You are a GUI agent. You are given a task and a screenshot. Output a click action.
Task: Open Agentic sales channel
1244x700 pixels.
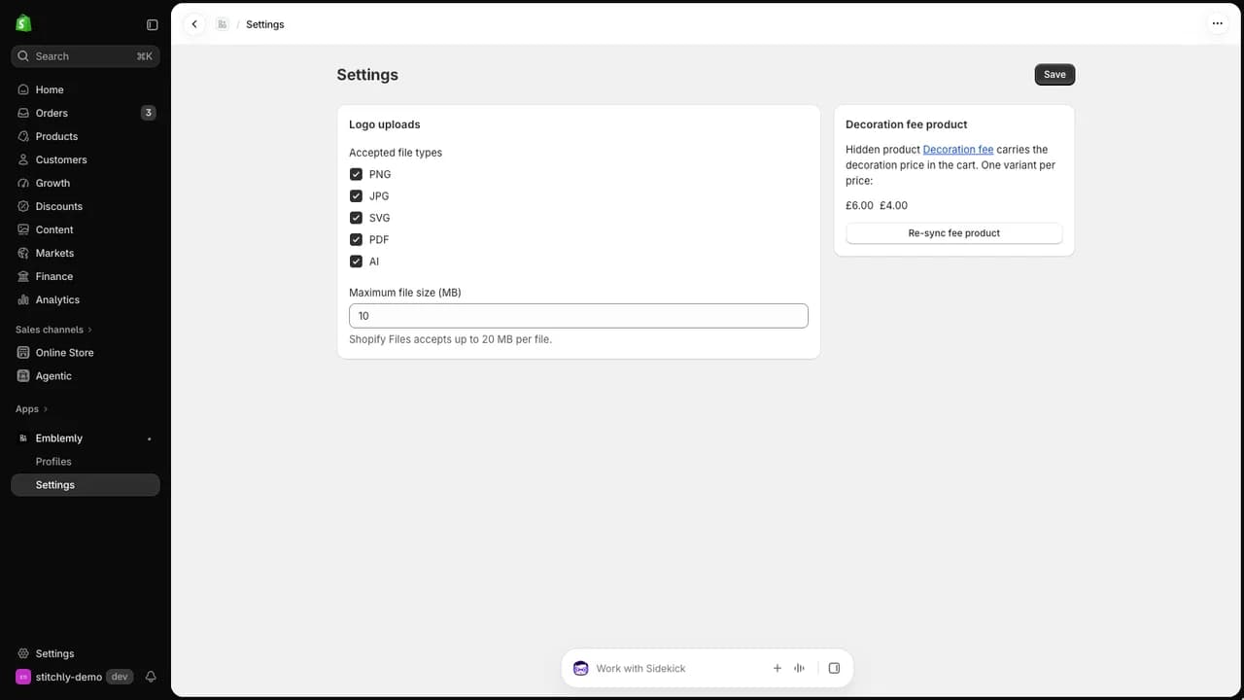click(86, 376)
